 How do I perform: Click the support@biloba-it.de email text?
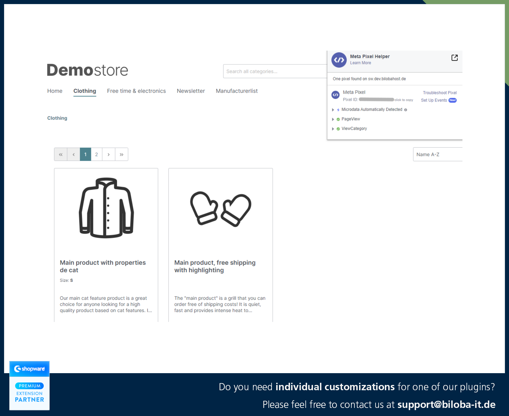click(x=446, y=405)
